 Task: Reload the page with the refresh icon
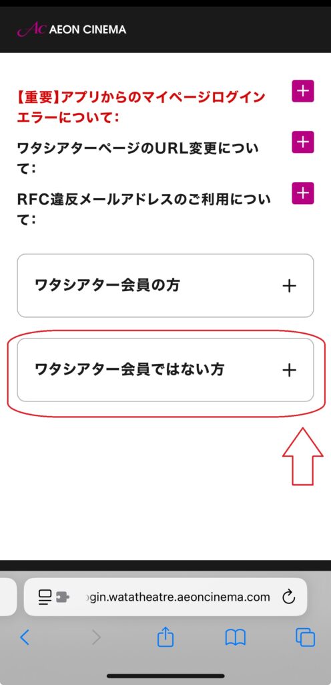tap(289, 597)
